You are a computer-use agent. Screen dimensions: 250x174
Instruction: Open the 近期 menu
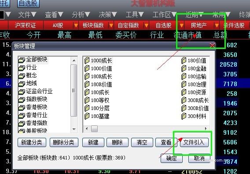(x=195, y=15)
